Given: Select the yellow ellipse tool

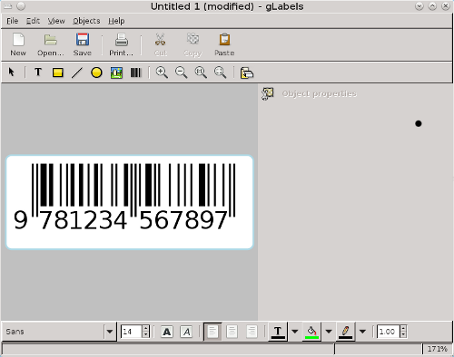Looking at the screenshot, I should click(x=96, y=72).
